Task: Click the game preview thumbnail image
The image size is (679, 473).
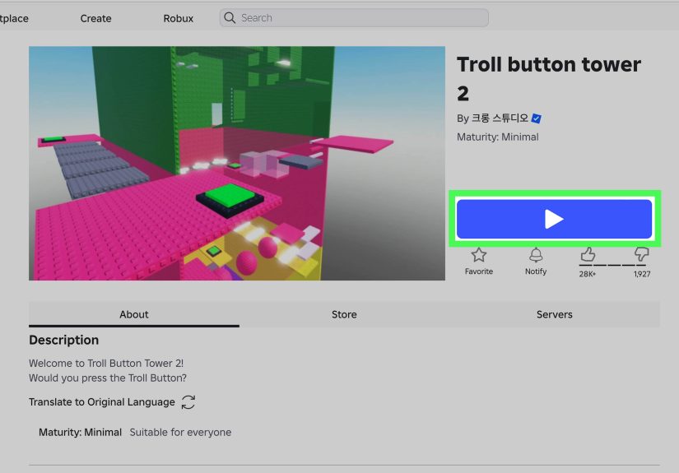Action: (x=237, y=163)
